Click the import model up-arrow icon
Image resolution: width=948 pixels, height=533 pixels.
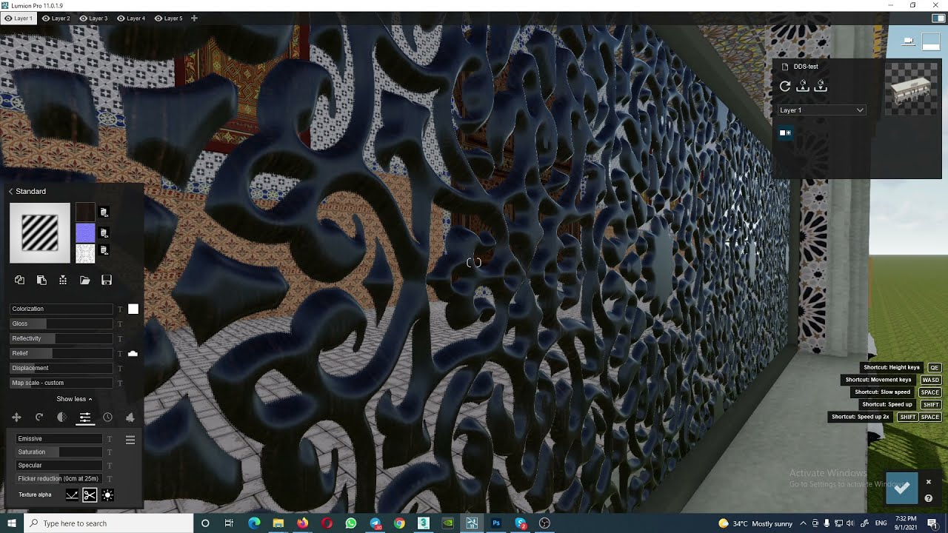click(x=803, y=87)
